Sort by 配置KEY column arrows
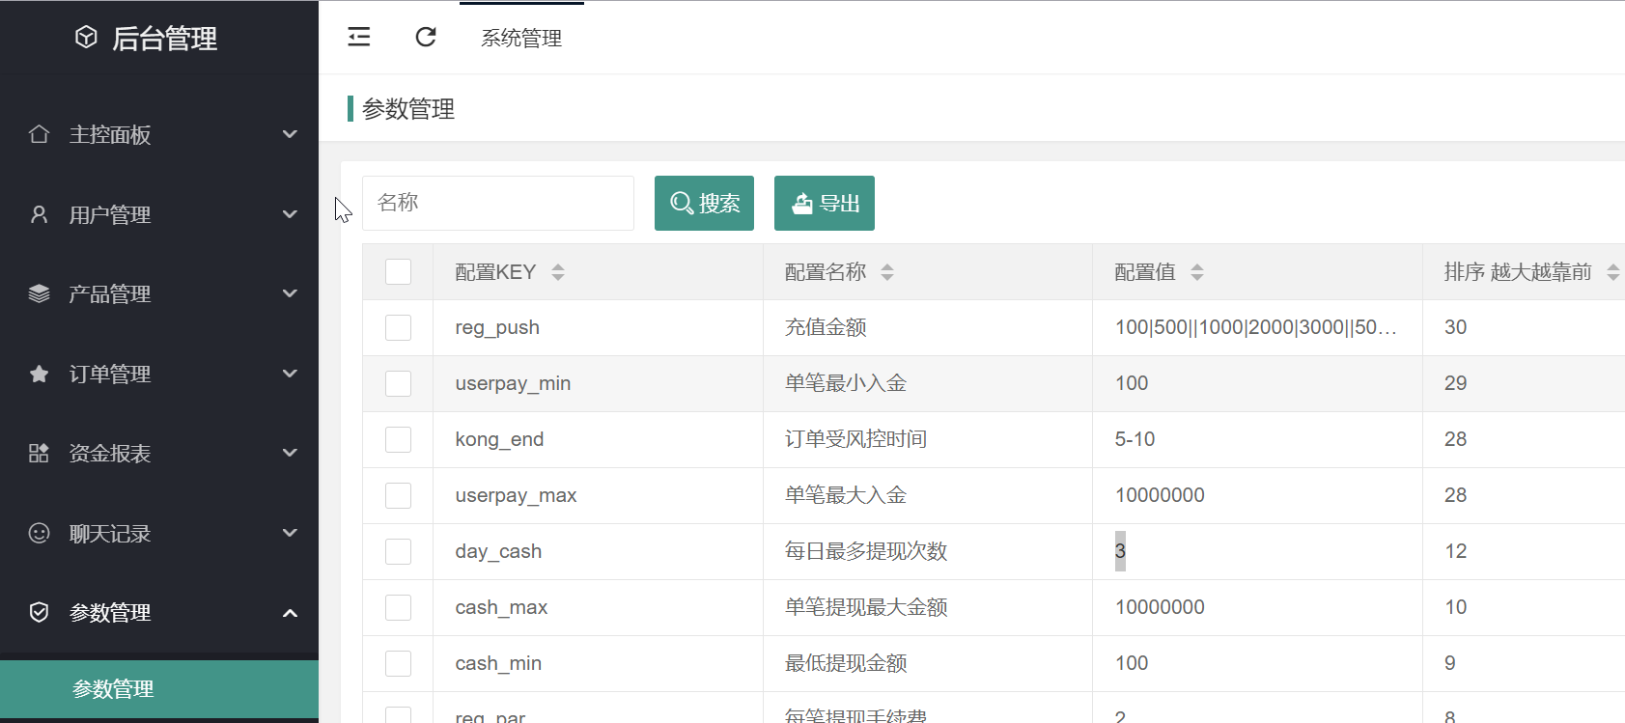Screen dimensions: 1625x723 558,272
